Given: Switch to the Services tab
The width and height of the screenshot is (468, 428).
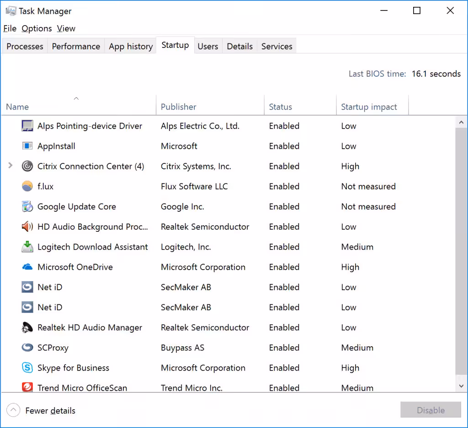Looking at the screenshot, I should (x=277, y=46).
